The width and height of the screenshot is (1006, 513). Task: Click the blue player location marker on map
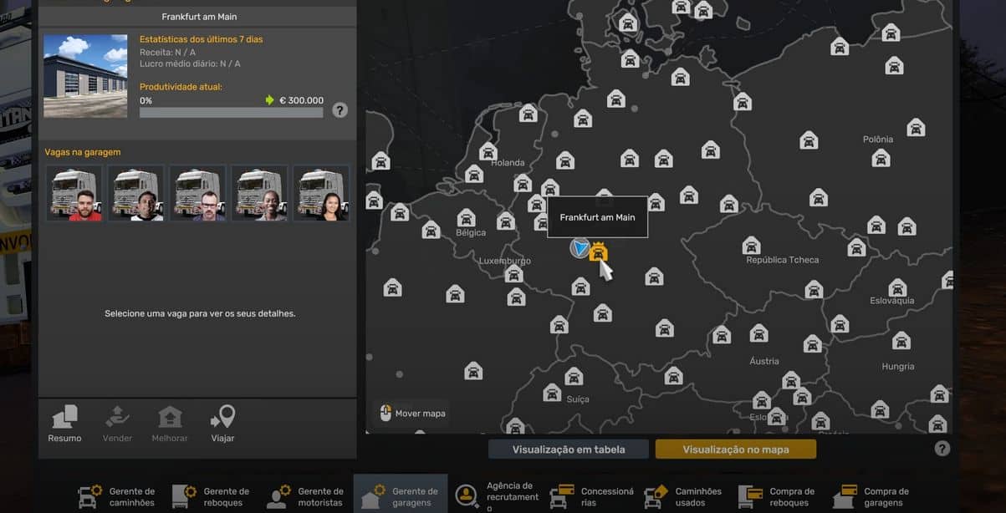coord(580,247)
